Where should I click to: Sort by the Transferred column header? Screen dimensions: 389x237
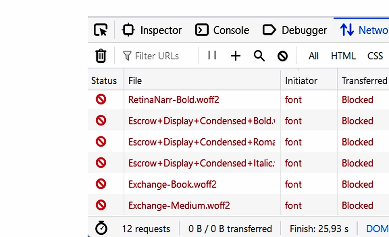(x=363, y=81)
